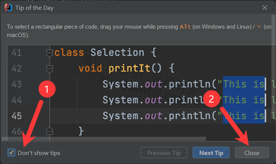Image resolution: width=276 pixels, height=164 pixels.
Task: Click the Tip of the Day title text
Action: point(34,8)
